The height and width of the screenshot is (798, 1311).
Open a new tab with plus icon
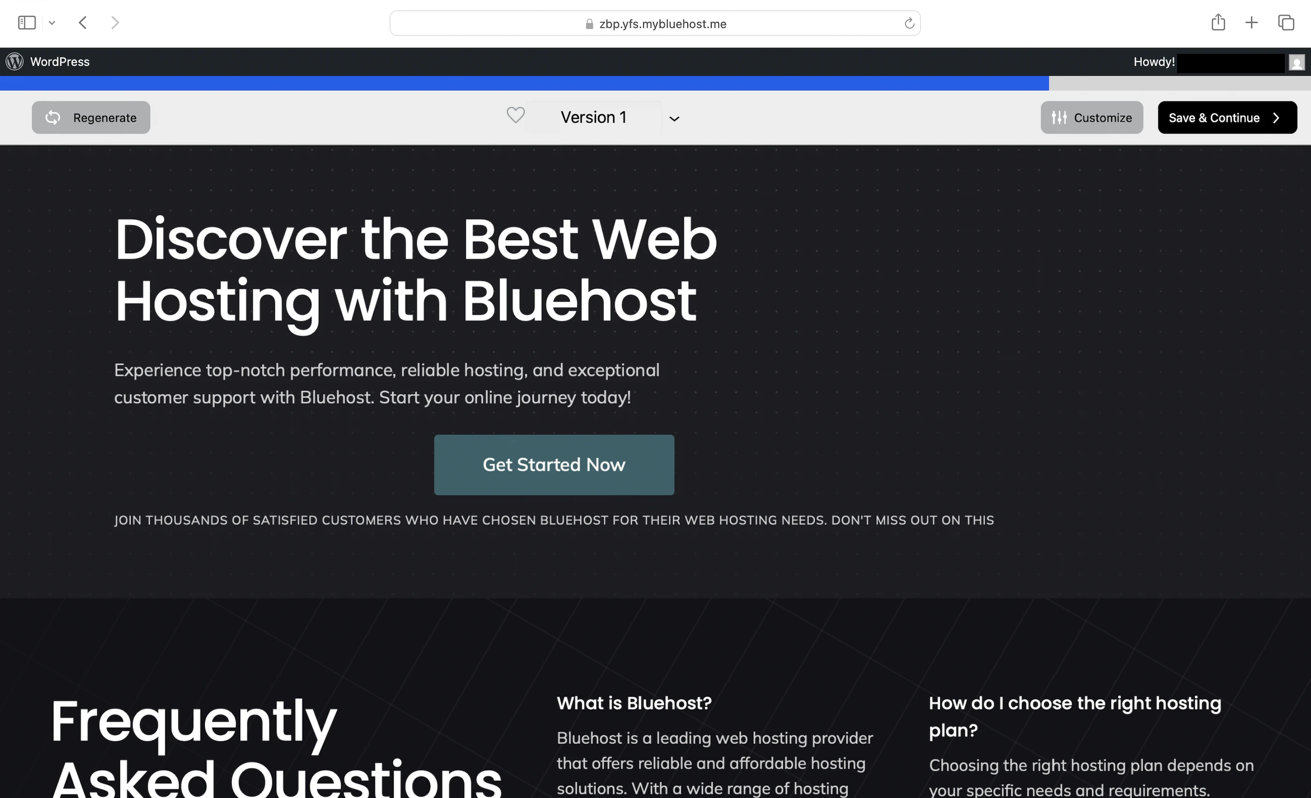coord(1252,23)
